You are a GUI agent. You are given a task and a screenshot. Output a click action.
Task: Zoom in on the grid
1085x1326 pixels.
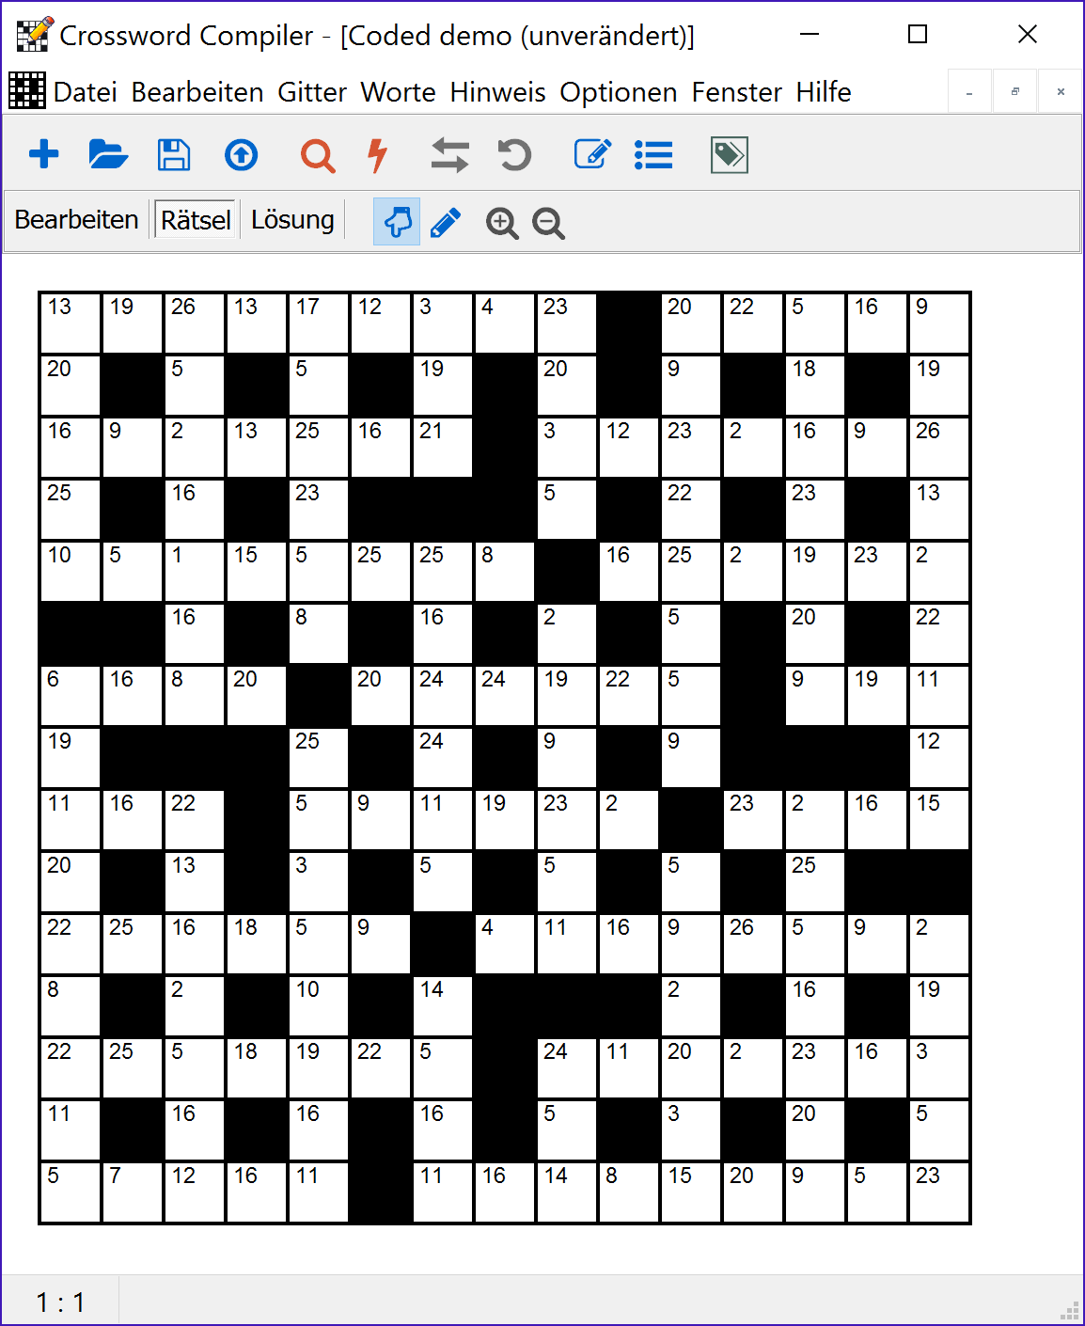(502, 223)
